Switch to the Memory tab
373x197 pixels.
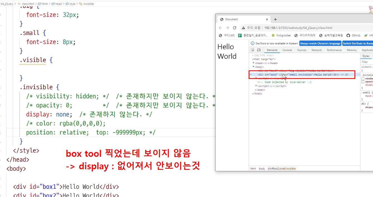[352, 50]
